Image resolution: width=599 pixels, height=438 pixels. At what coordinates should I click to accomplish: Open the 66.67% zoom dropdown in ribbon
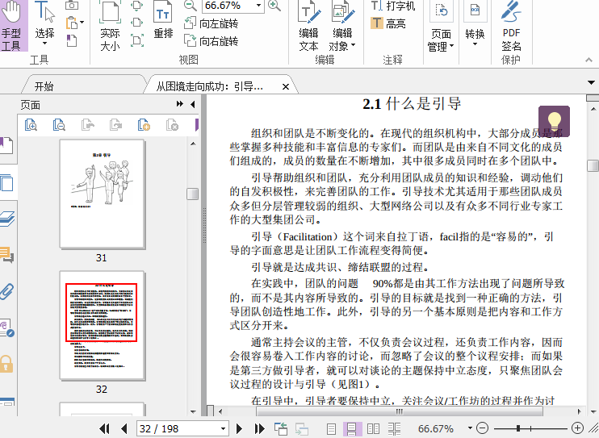coord(258,6)
